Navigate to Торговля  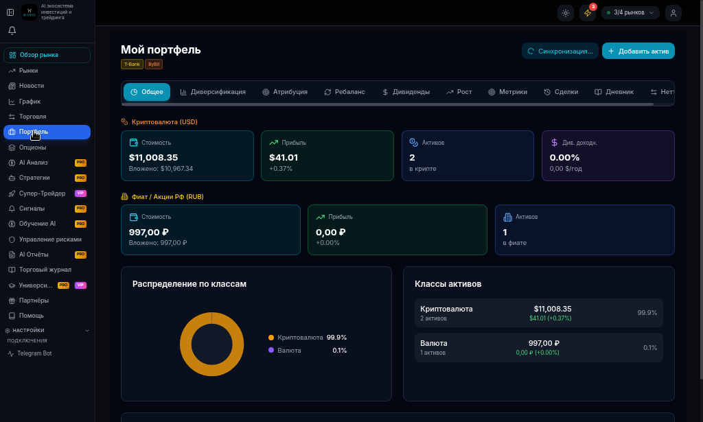pyautogui.click(x=47, y=117)
